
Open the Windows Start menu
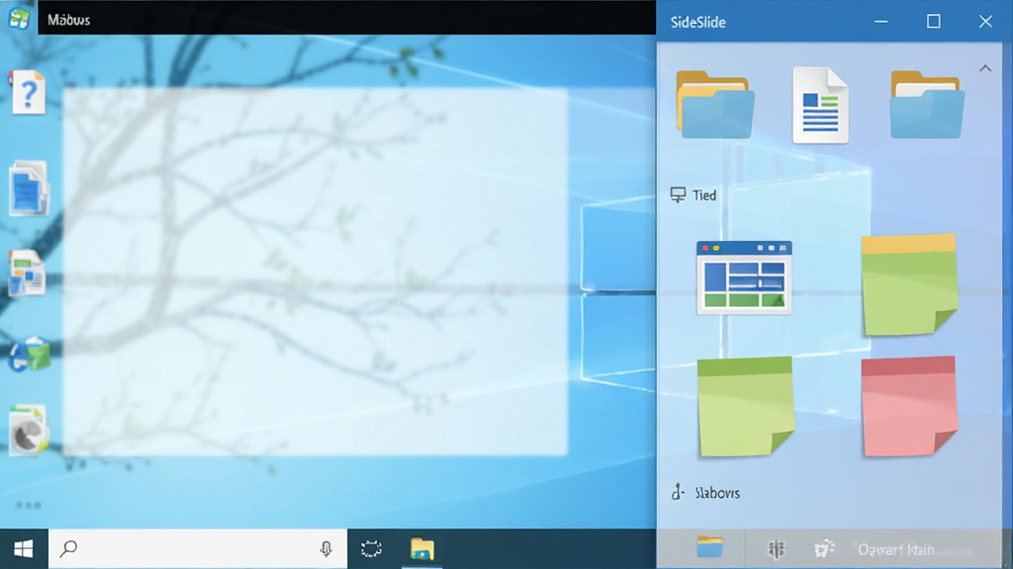pos(24,549)
